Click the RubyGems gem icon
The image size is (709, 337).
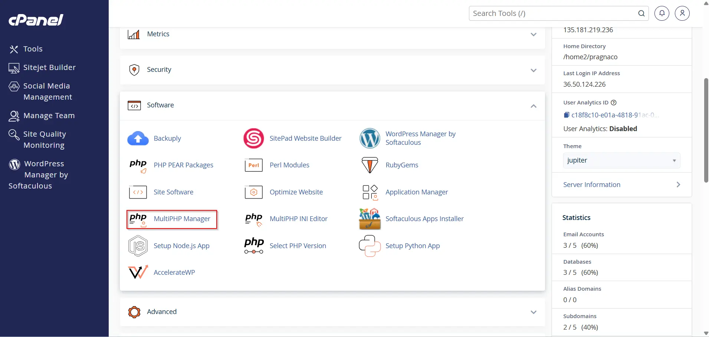pos(370,165)
